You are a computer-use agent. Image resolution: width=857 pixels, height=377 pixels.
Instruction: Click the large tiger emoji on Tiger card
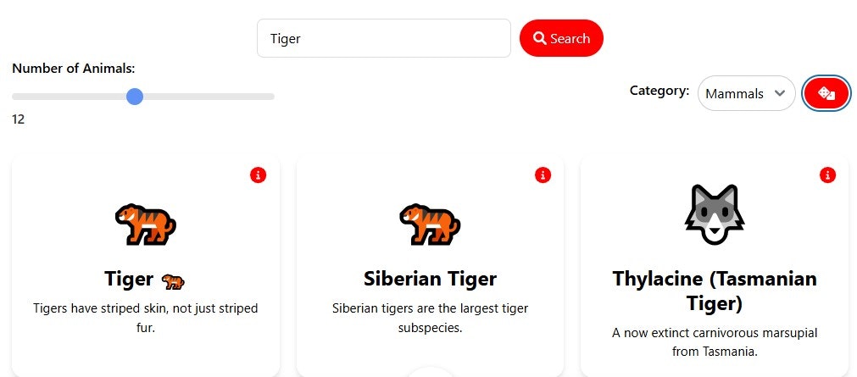[146, 224]
